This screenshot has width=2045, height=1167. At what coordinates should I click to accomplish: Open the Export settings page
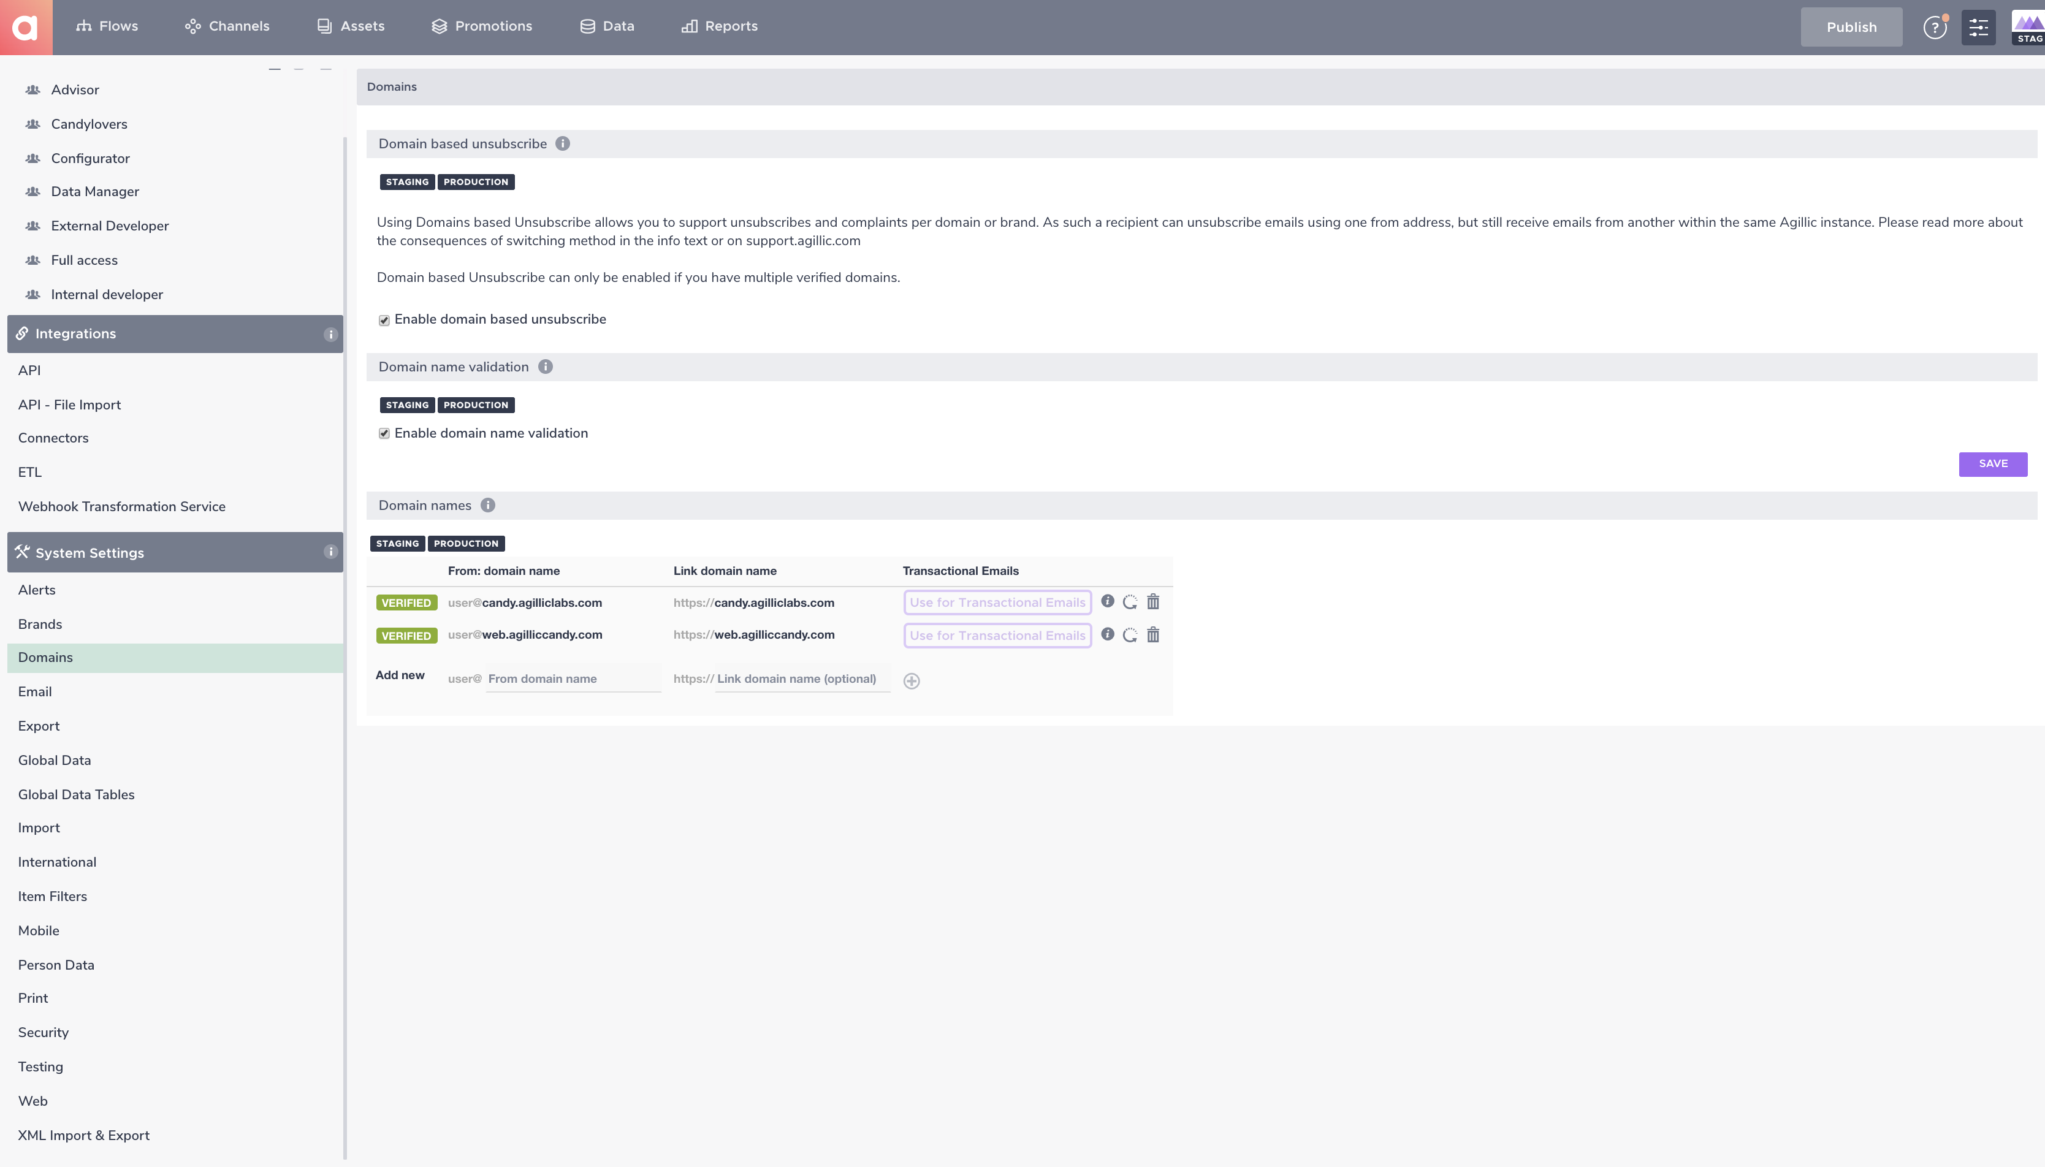[39, 726]
